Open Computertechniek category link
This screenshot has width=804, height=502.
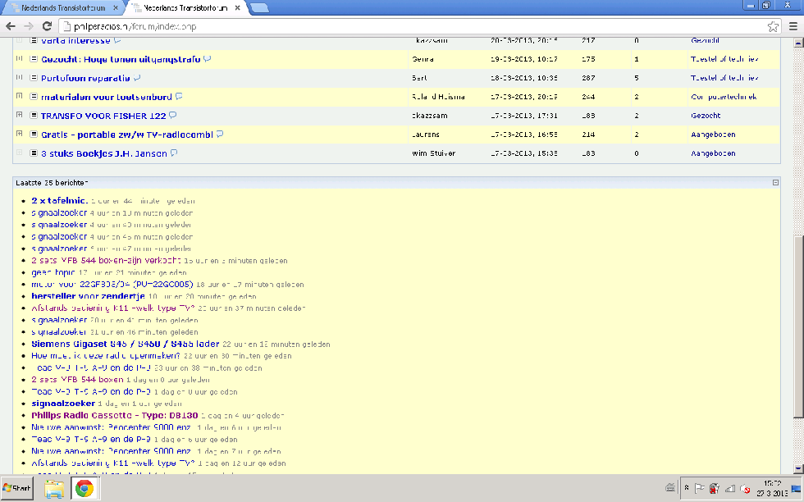click(x=724, y=97)
